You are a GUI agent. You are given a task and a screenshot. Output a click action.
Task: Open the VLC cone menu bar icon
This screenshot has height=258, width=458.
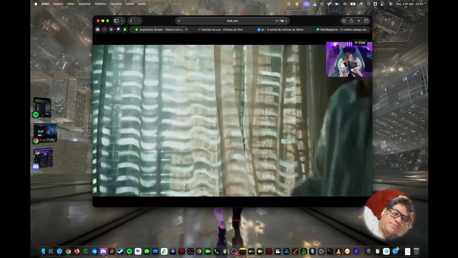pyautogui.click(x=315, y=4)
